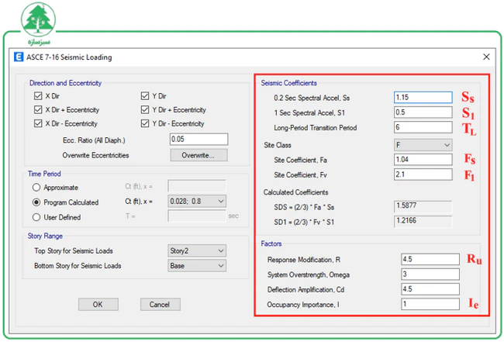504x342 pixels.
Task: Edit the 1 Sec Spectral Accel S1 field
Action: click(423, 112)
